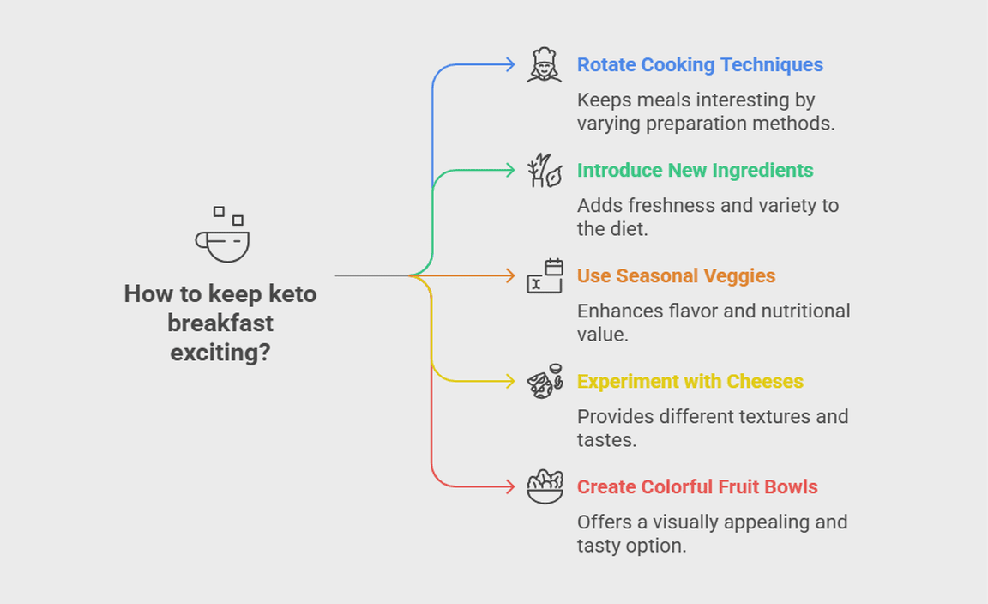The image size is (988, 604).
Task: Click the "How to keep keto breakfast exciting?" title
Action: pos(220,323)
